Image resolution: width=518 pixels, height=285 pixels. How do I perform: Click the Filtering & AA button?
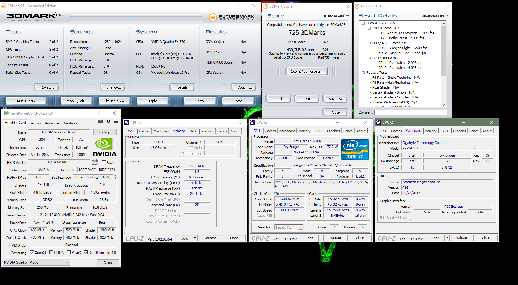coord(115,101)
